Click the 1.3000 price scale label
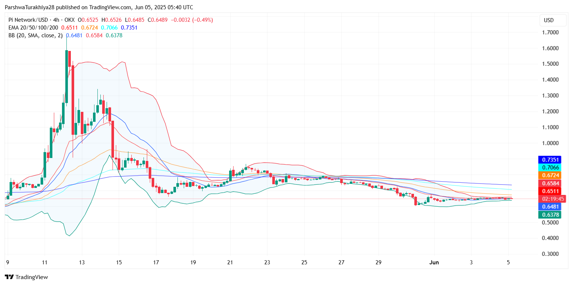This screenshot has height=285, width=573. point(550,96)
